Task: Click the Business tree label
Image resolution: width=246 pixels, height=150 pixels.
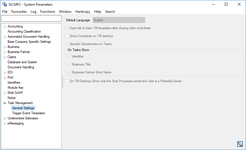Action: 14,47
